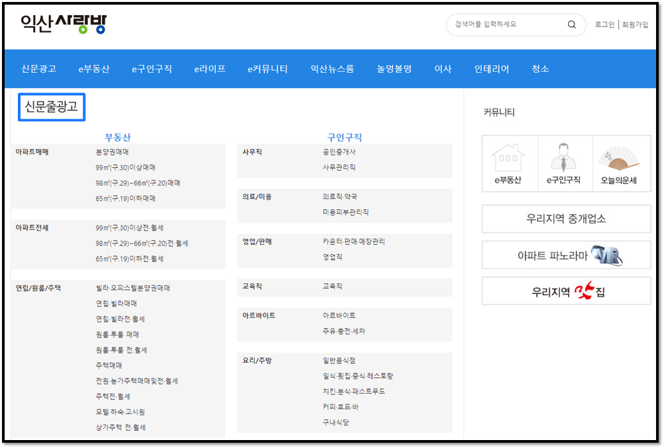Click the 의료/미용 category label

point(257,197)
